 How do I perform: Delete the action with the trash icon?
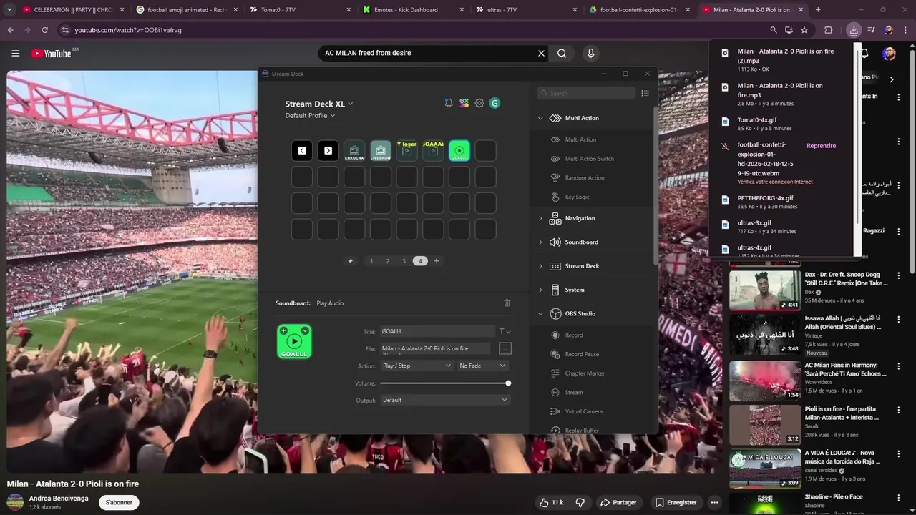coord(507,303)
